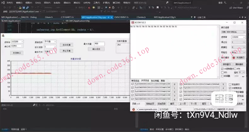The image size is (249, 132).
Task: Select the 多条发送 tab in XCOM
Action: (x=146, y=81)
